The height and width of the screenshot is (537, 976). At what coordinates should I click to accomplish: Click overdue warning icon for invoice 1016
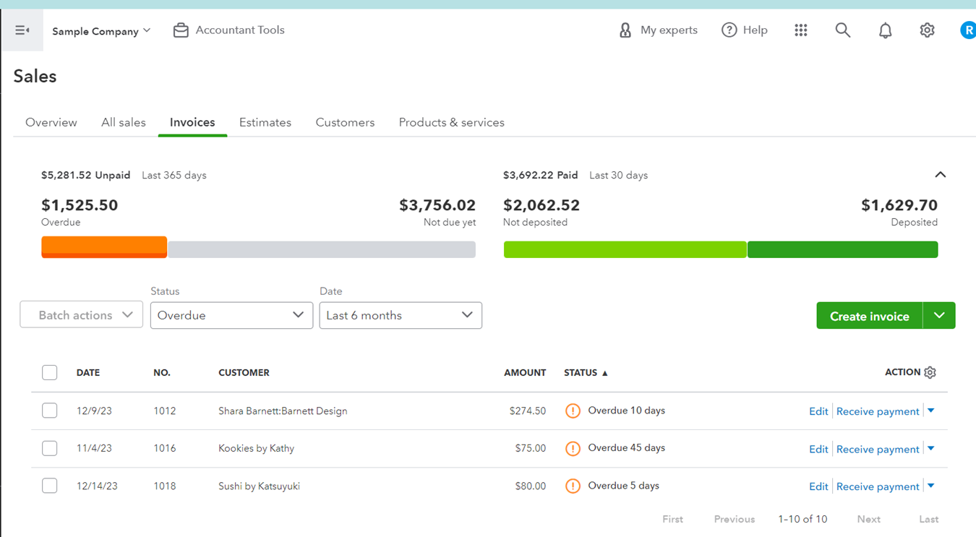pos(573,449)
